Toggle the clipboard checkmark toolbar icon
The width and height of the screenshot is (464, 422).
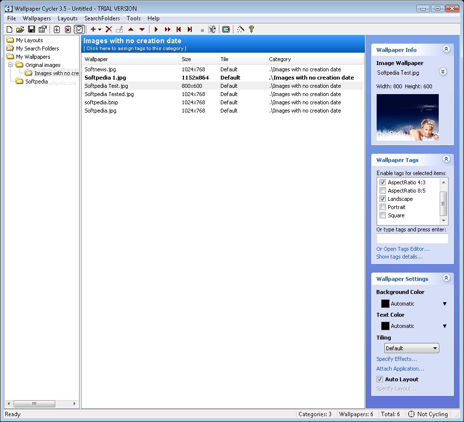[79, 29]
